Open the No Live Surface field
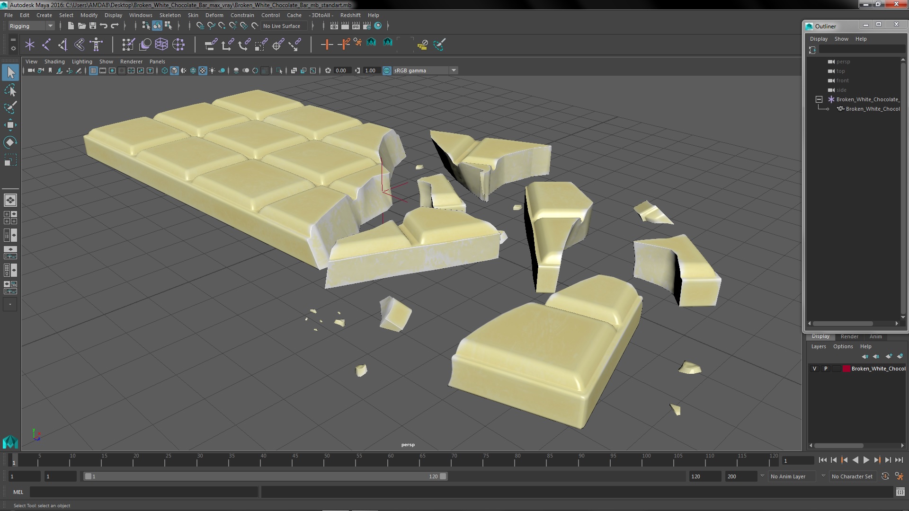 [284, 26]
